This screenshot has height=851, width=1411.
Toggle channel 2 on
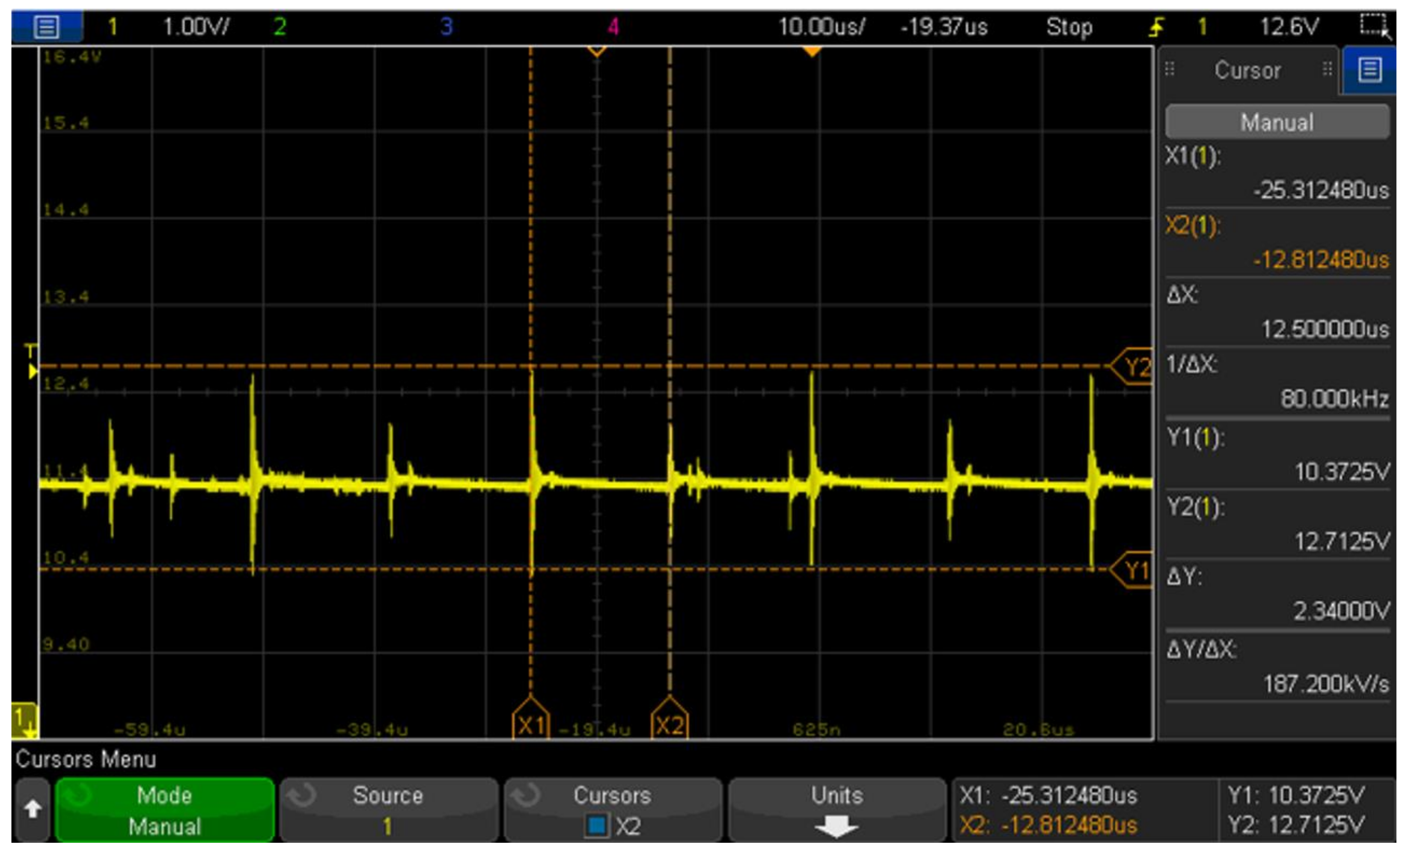(x=280, y=27)
